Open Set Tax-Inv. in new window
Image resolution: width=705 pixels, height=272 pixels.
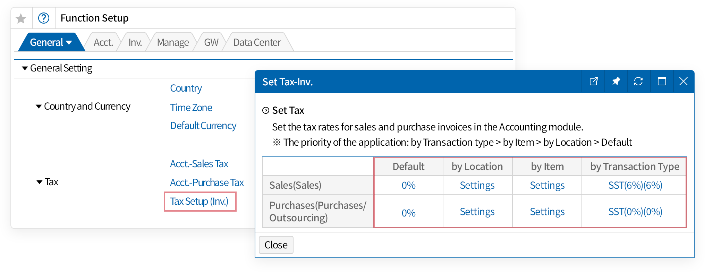click(594, 82)
